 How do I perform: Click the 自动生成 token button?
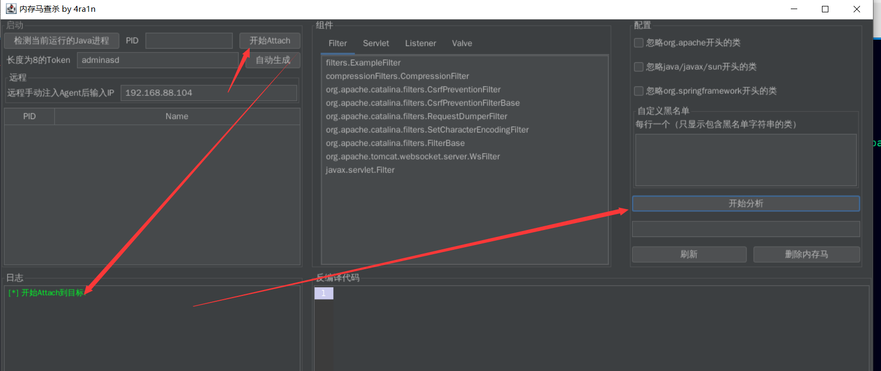[x=273, y=60]
